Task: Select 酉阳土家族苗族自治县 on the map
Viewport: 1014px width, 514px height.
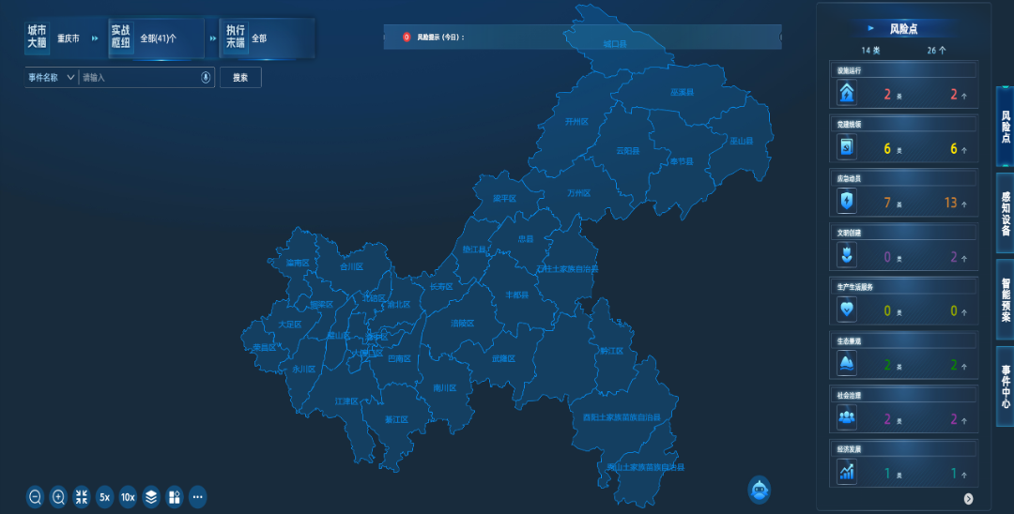Action: coord(622,417)
